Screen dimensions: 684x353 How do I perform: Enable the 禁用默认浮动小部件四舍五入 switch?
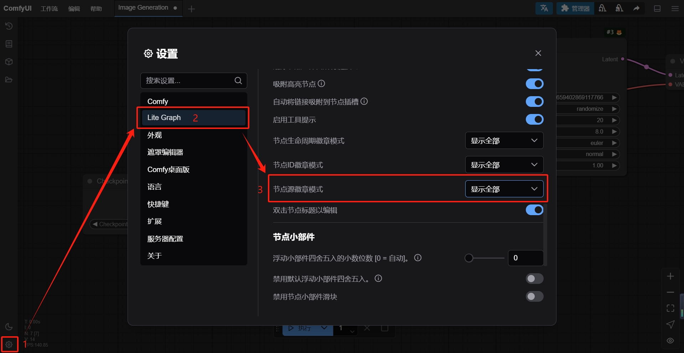pos(534,279)
